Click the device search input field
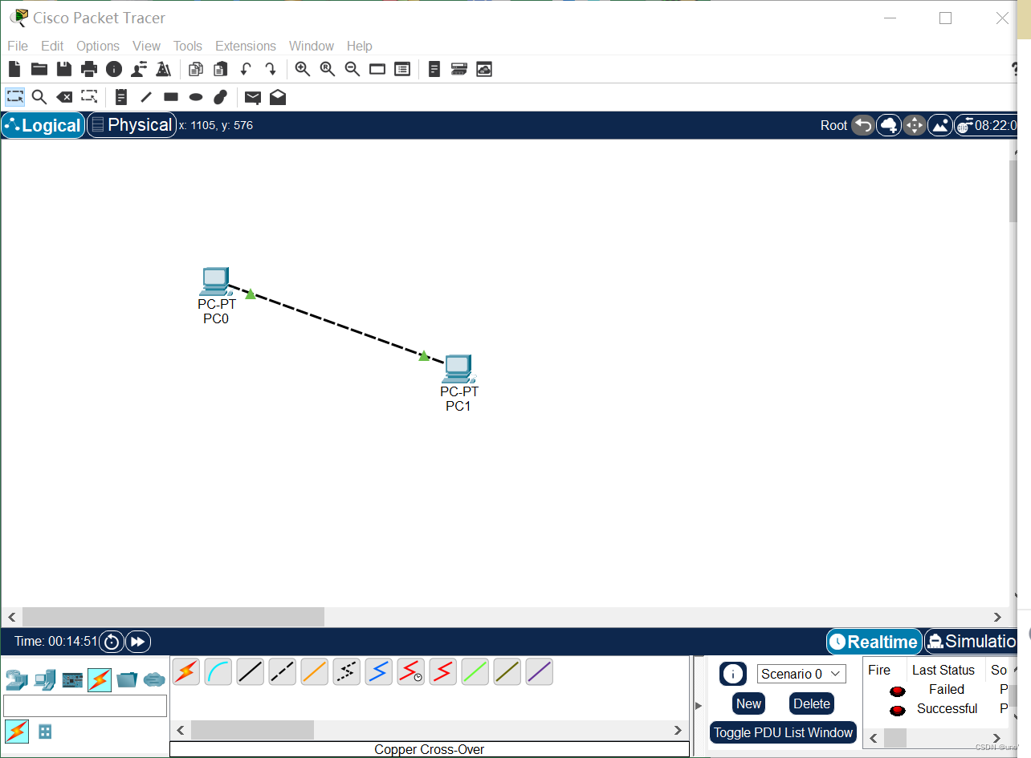The image size is (1031, 758). (85, 706)
